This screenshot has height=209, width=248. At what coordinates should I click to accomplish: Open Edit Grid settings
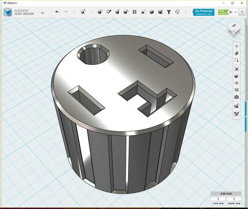pos(226,193)
